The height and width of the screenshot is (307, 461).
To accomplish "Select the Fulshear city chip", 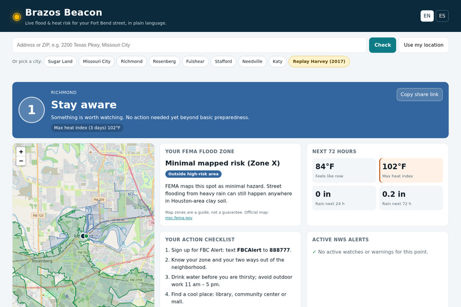I will tap(195, 61).
